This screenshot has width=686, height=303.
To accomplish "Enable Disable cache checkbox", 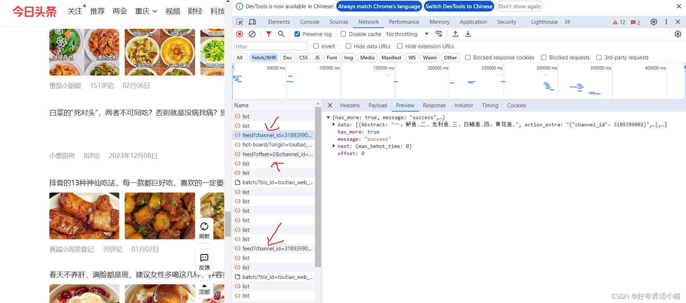I will tap(344, 34).
